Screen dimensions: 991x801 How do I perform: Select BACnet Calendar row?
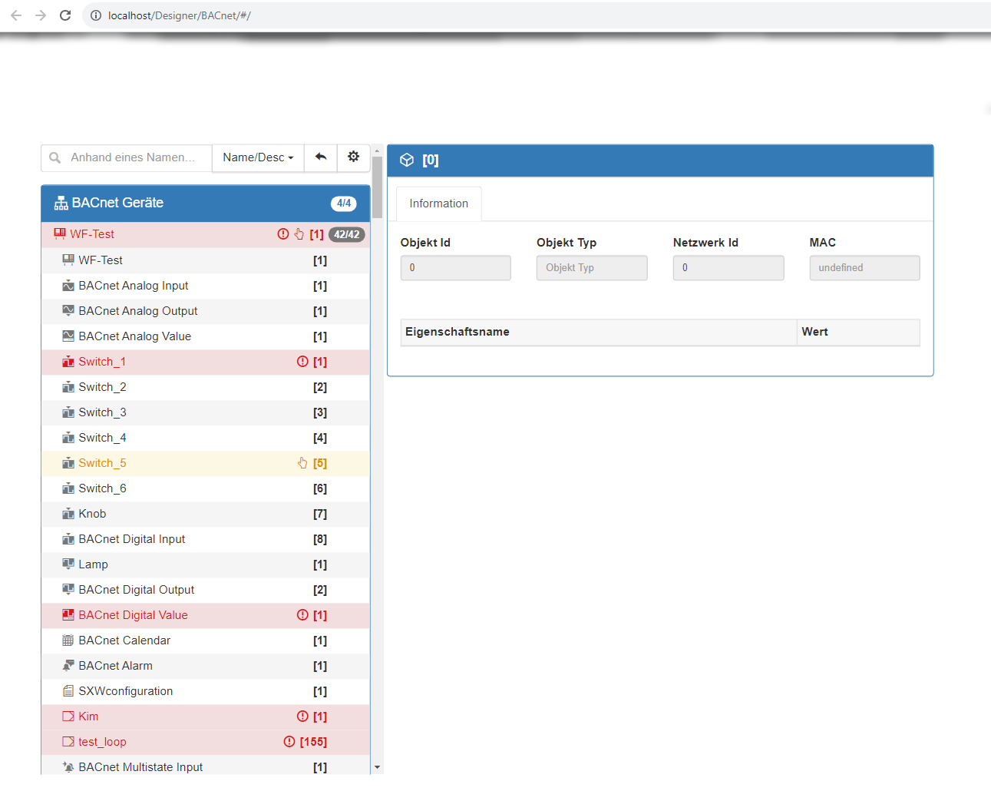click(x=206, y=640)
